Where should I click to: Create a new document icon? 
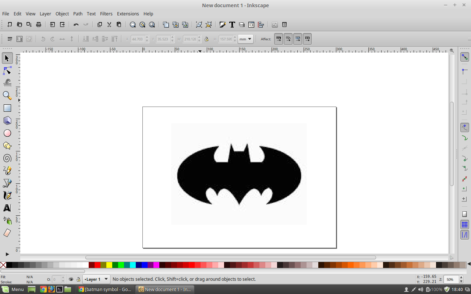(x=10, y=25)
